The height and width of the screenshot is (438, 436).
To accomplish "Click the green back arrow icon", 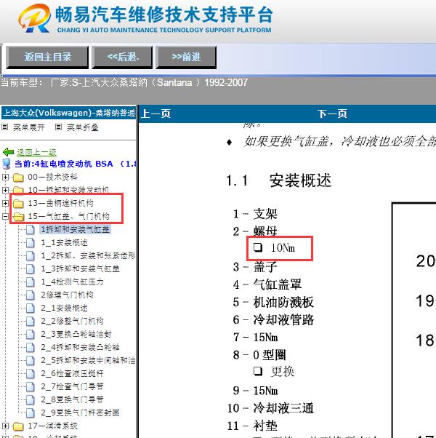I will (x=9, y=152).
